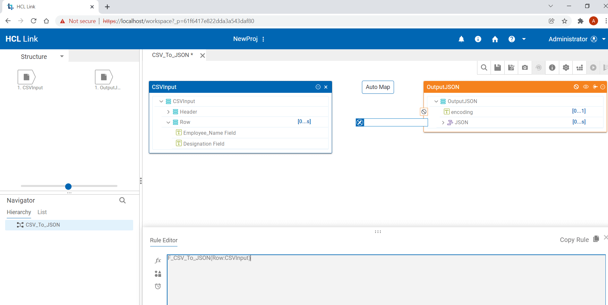The image size is (608, 305).
Task: Toggle visibility with the eye on OutputJSON
Action: [x=586, y=87]
